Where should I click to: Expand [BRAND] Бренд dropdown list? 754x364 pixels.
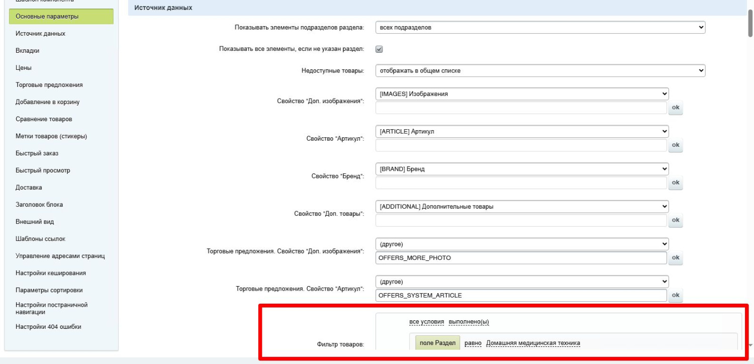point(522,169)
